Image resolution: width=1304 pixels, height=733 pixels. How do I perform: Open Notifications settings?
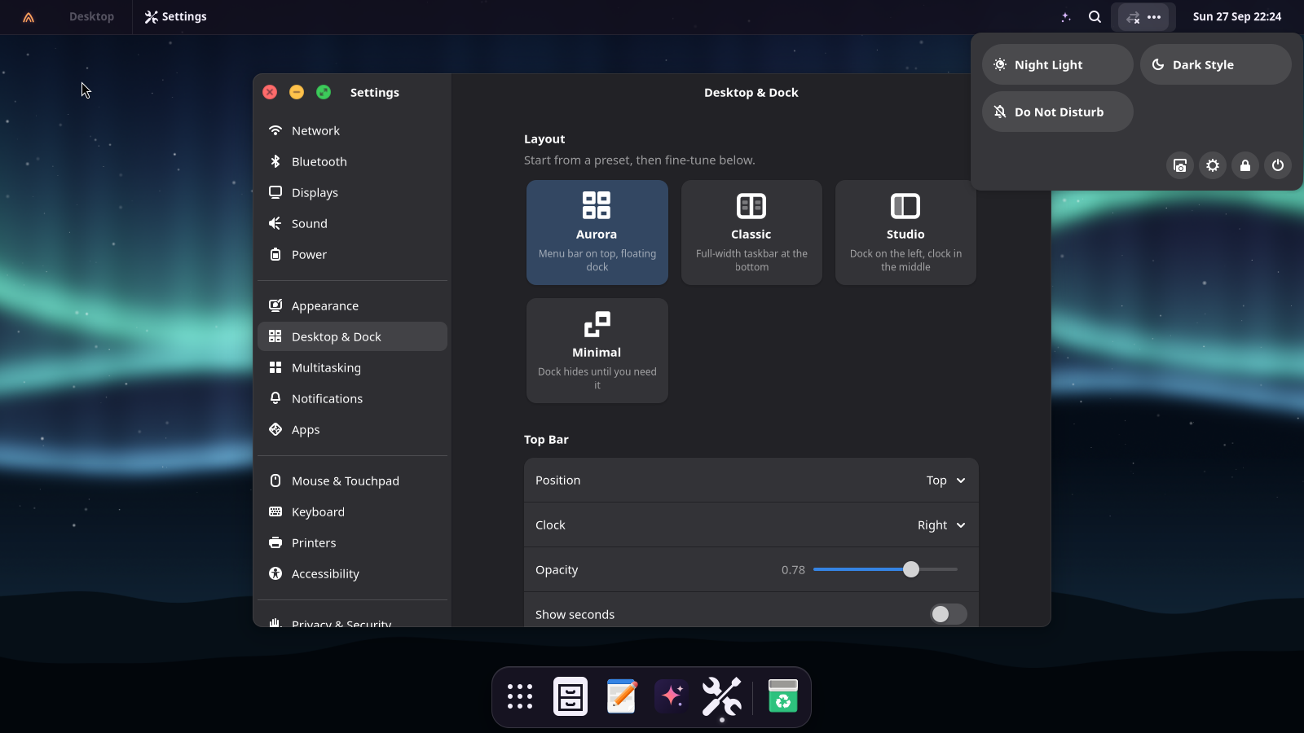[x=352, y=398]
